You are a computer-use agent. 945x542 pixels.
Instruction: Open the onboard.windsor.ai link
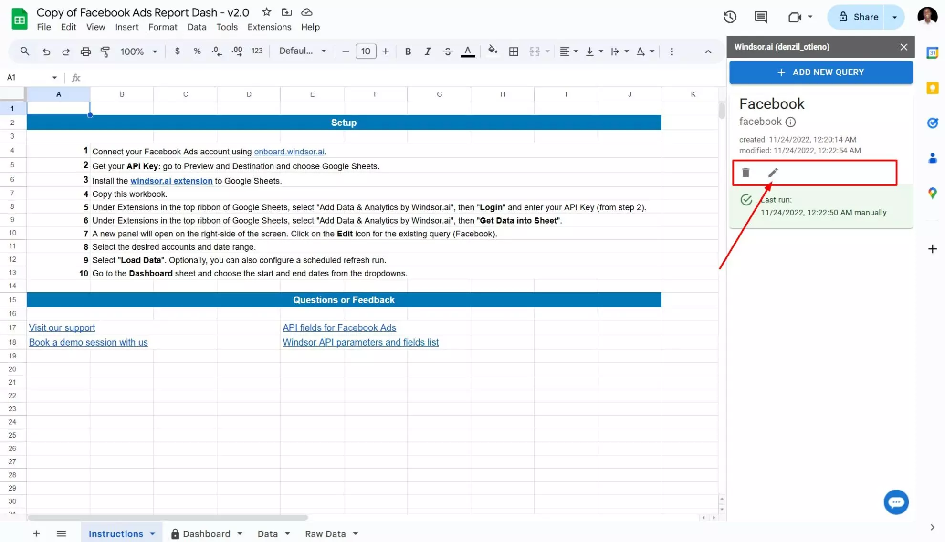coord(289,152)
